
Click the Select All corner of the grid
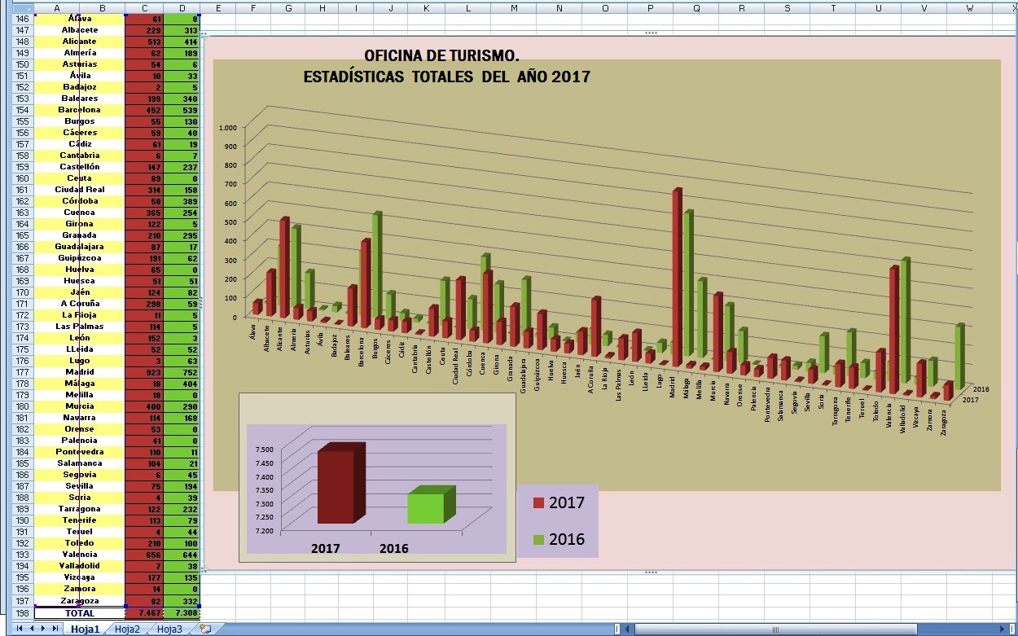point(17,7)
